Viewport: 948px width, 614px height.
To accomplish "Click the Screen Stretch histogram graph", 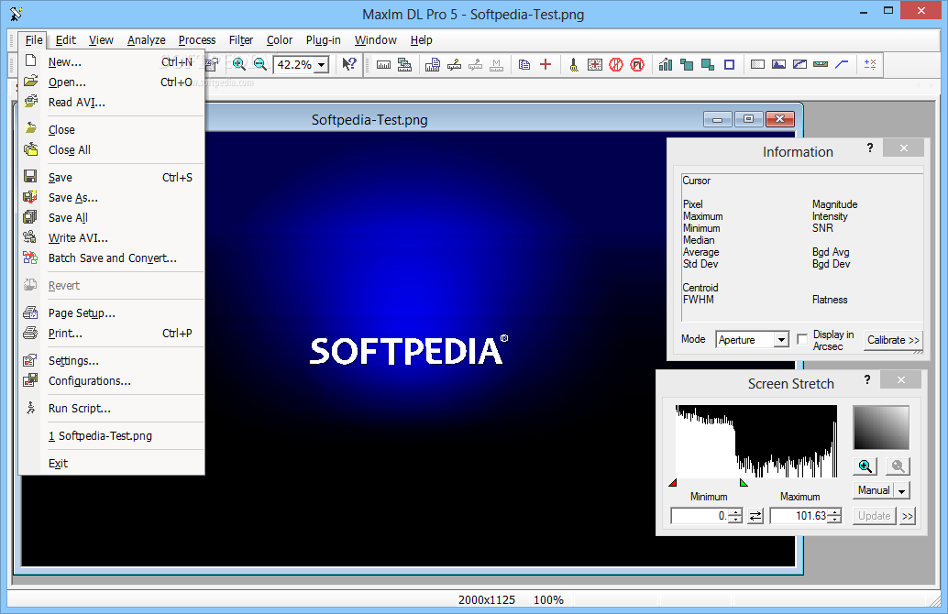I will 756,441.
